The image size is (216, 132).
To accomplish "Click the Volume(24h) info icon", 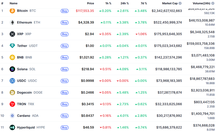I will 213,4.
